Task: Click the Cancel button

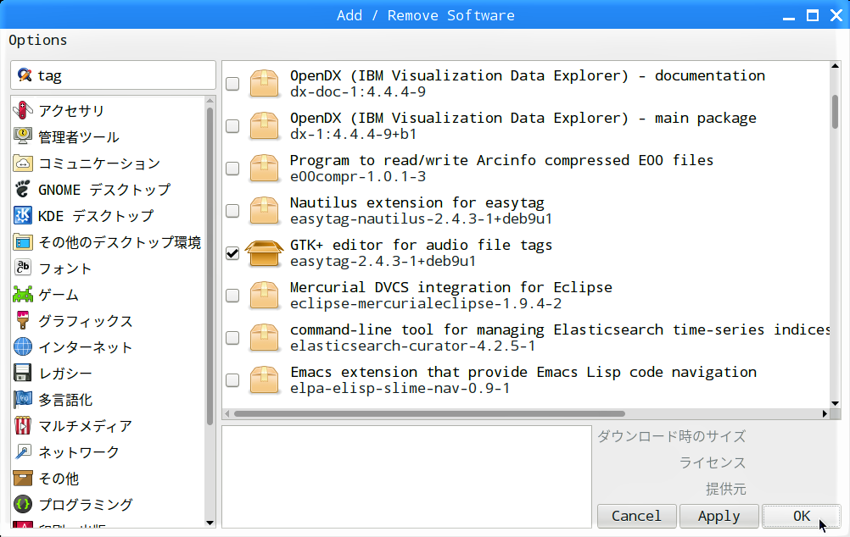Action: coord(637,516)
